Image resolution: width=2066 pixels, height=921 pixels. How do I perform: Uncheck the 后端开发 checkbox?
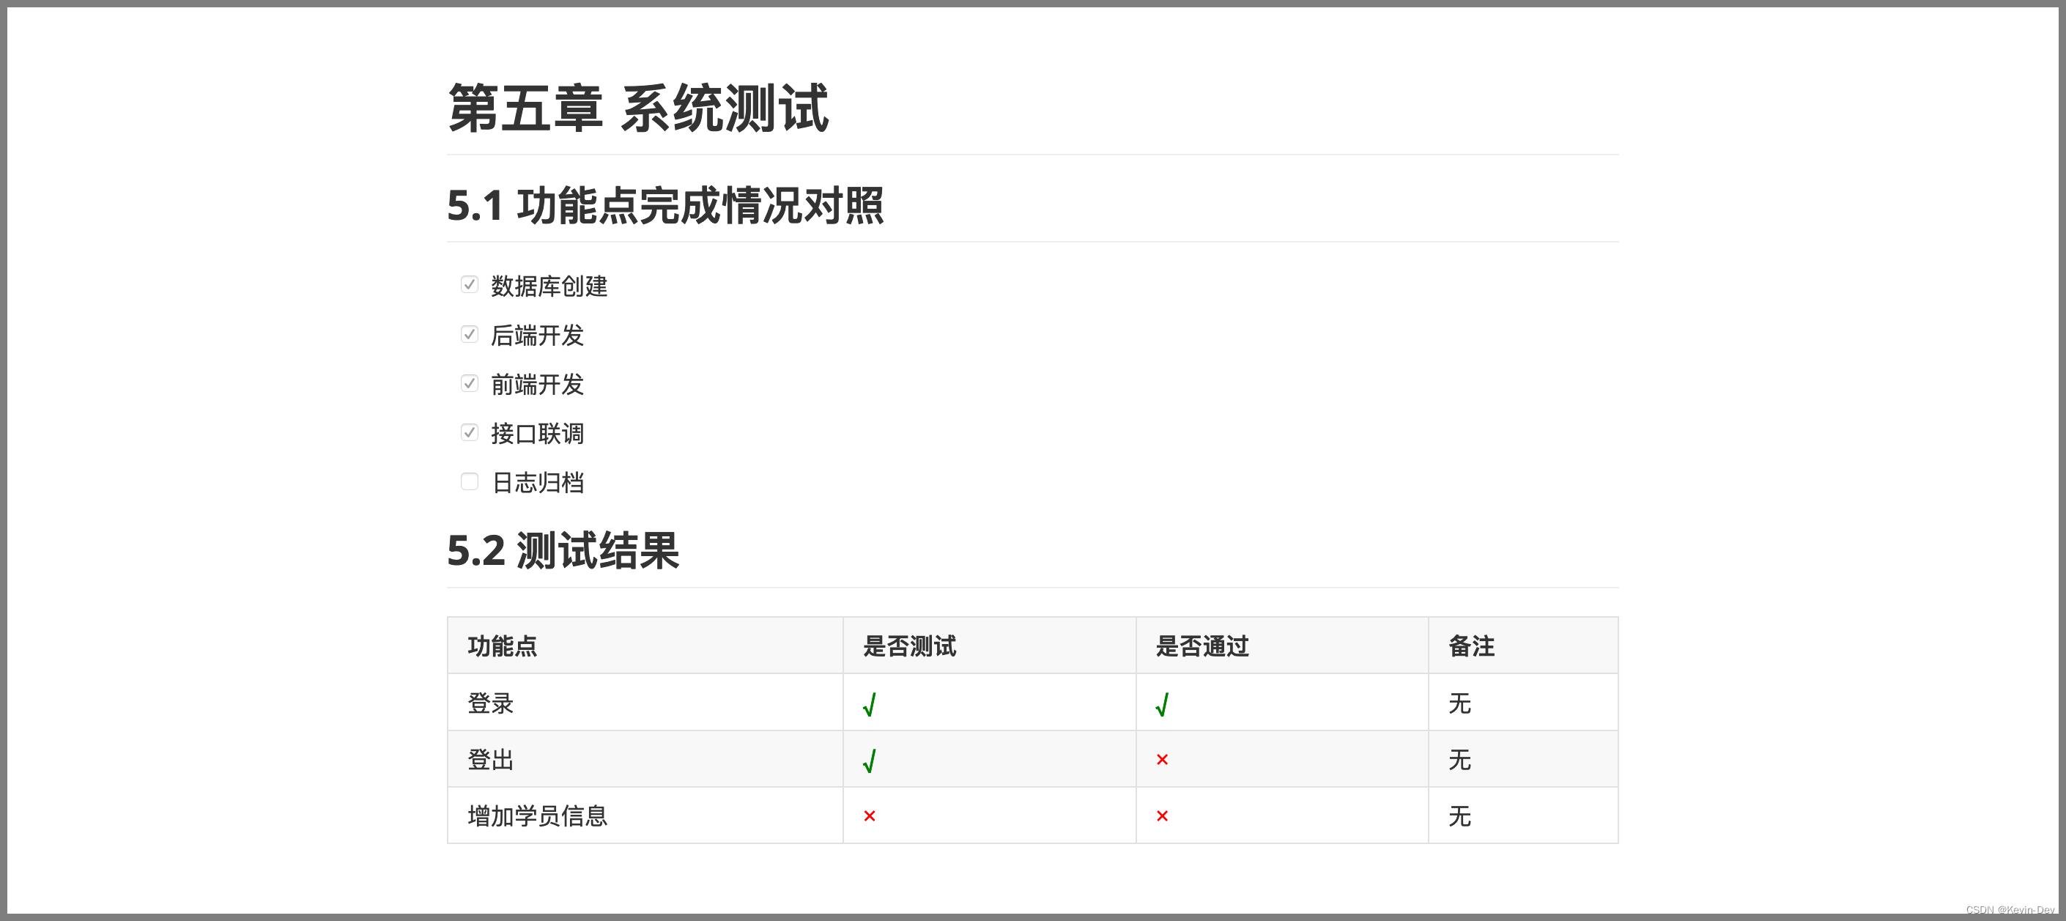point(469,333)
